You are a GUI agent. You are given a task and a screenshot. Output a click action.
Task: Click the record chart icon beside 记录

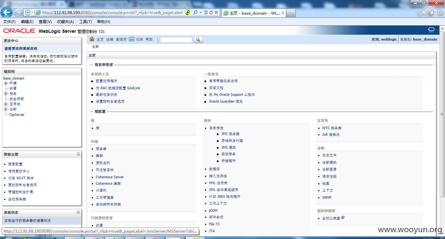tap(131, 39)
